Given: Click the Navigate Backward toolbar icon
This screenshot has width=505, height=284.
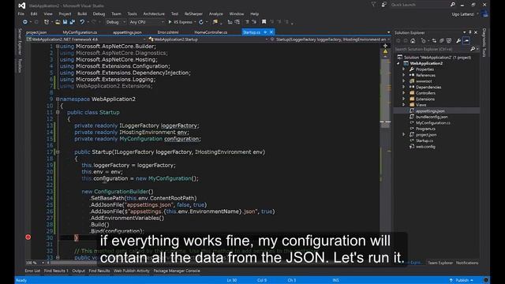Looking at the screenshot, I should (x=24, y=22).
